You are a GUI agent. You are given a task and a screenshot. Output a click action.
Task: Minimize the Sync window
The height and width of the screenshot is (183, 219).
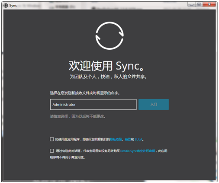click(191, 4)
